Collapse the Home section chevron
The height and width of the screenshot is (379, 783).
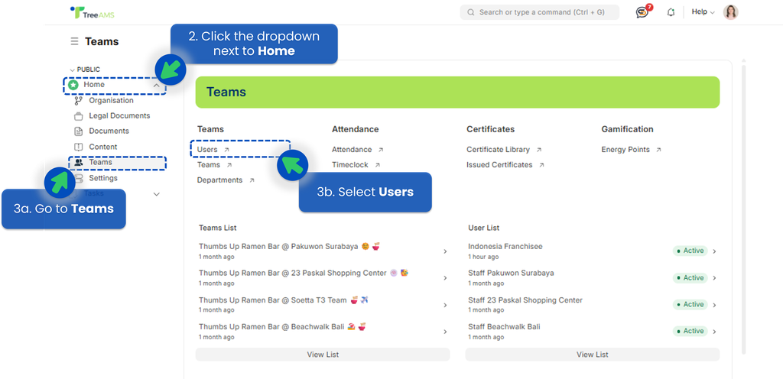tap(157, 86)
